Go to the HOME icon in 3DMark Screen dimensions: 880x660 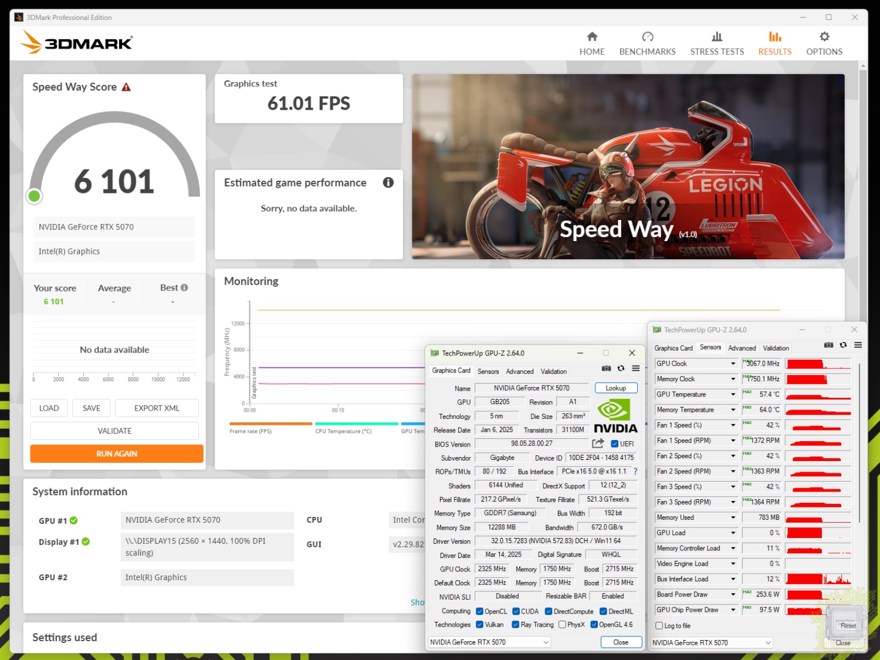(592, 36)
